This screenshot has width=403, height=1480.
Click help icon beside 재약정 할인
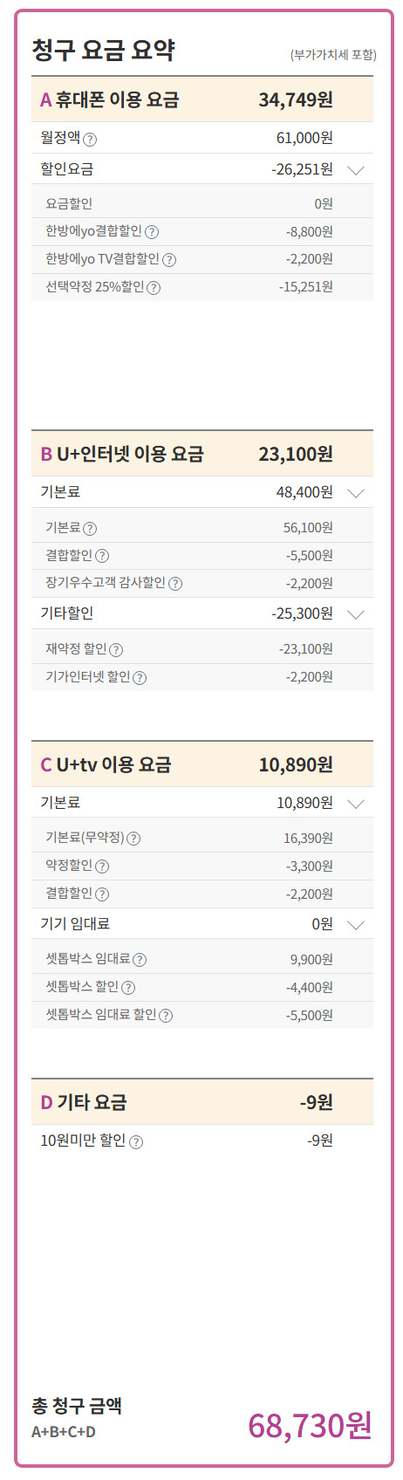click(x=116, y=650)
